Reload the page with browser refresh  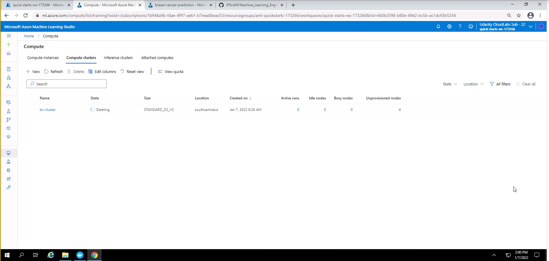point(26,15)
